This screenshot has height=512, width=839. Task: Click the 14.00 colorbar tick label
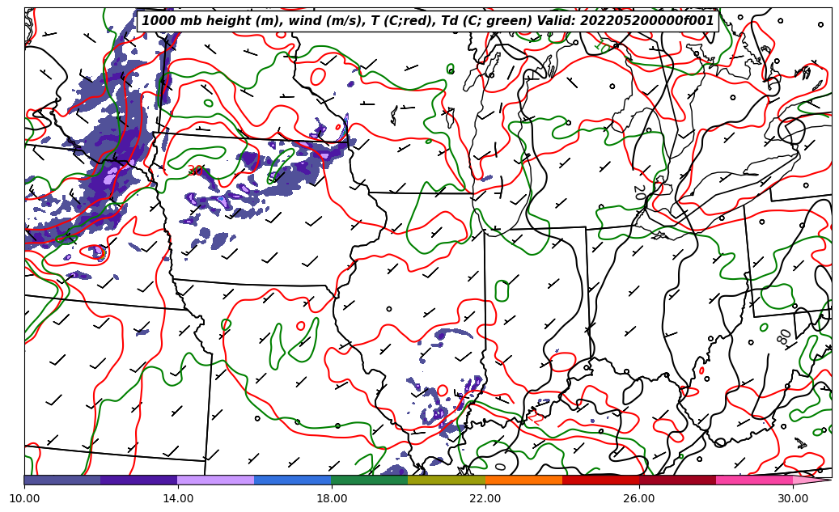point(178,498)
